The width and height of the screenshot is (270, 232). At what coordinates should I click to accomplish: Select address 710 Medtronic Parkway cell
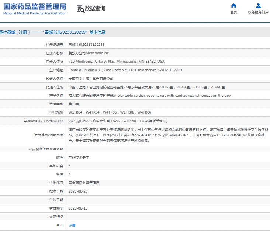pos(117,62)
